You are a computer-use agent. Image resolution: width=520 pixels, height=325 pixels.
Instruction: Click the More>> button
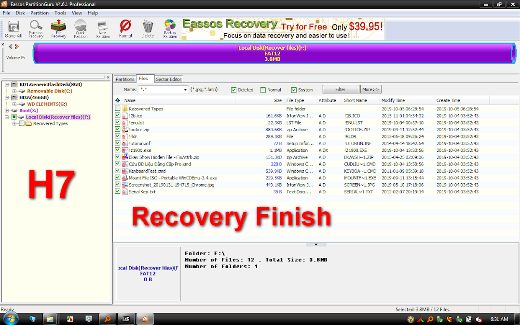point(370,90)
